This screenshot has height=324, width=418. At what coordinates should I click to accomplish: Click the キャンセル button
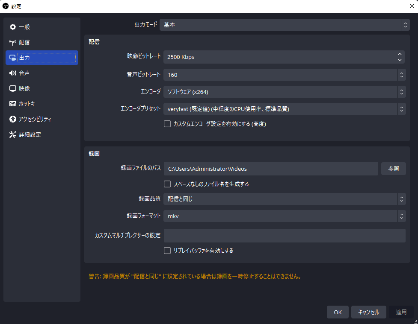pos(368,312)
